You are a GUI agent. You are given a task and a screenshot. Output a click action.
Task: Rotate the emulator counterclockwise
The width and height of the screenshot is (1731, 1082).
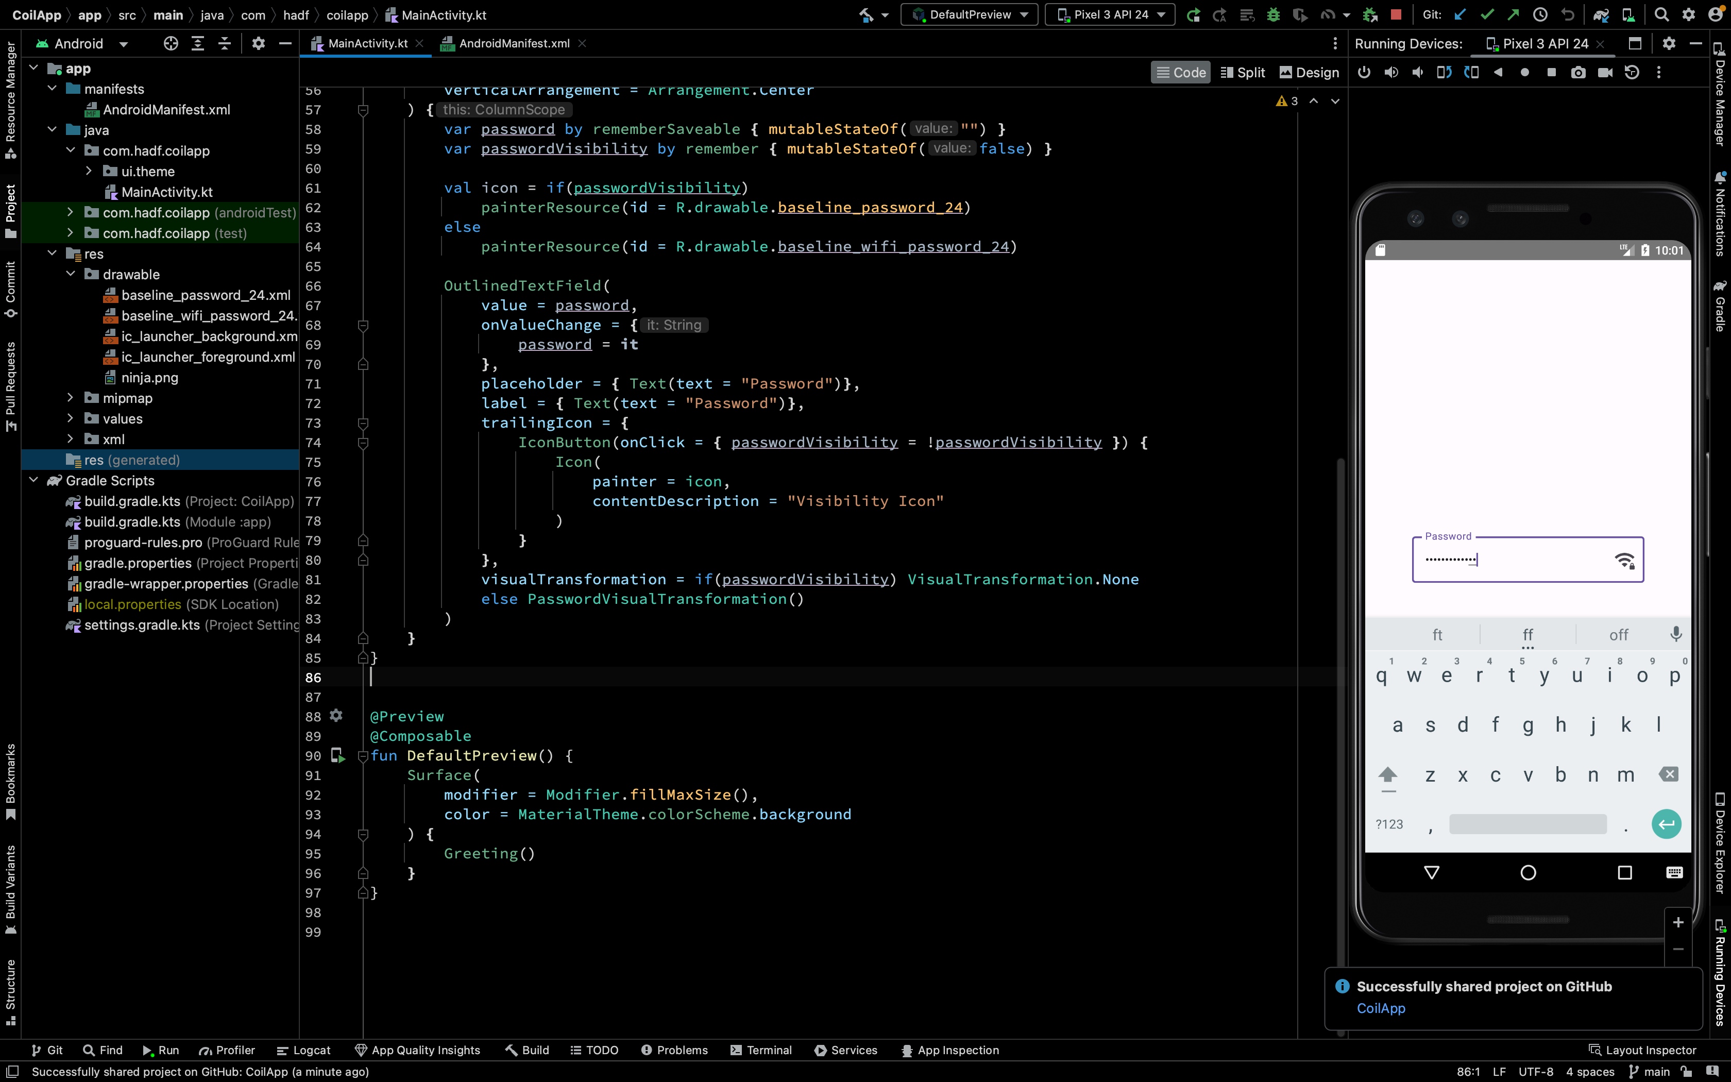click(1444, 72)
